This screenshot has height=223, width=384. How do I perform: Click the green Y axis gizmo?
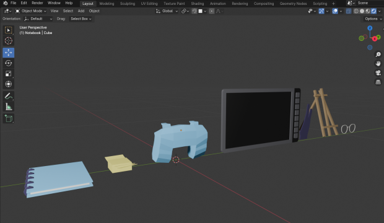tap(378, 37)
